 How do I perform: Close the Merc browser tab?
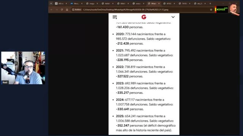[82, 3]
